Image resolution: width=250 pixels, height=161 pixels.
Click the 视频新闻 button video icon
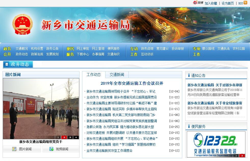pos(51,149)
